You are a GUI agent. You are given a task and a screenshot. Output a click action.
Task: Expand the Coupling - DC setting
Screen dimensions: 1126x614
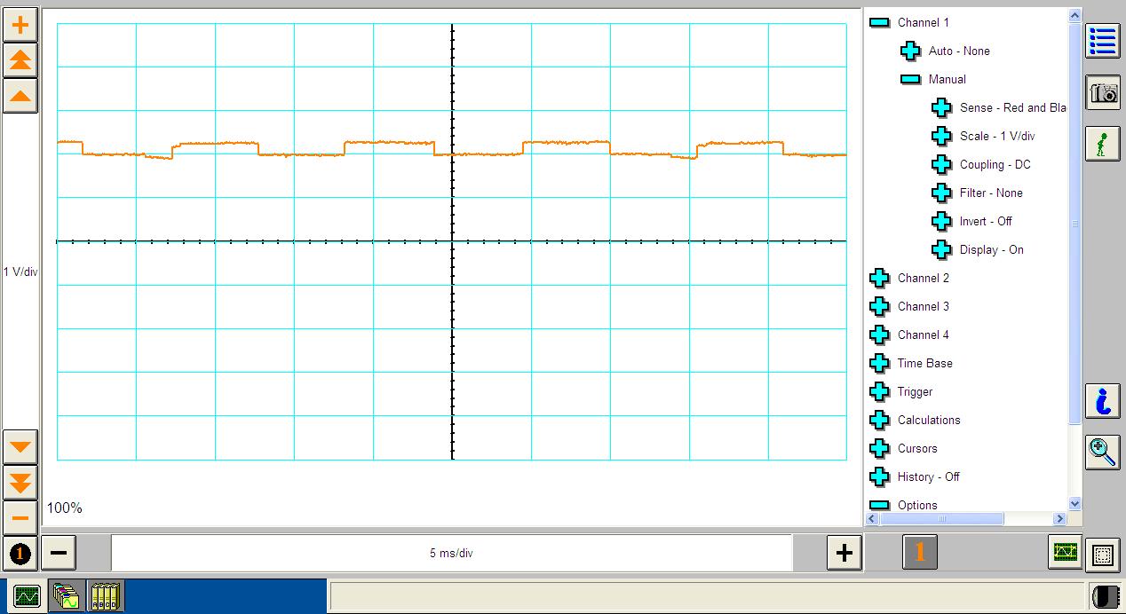pos(941,164)
